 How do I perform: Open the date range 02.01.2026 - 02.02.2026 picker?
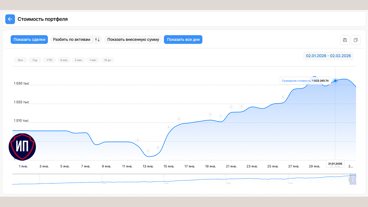coord(328,56)
